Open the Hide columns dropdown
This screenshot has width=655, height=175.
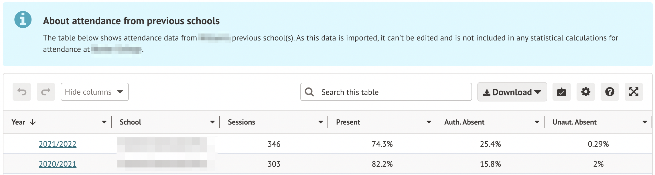point(94,92)
